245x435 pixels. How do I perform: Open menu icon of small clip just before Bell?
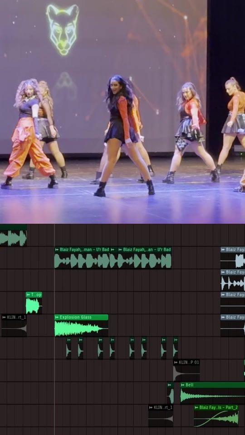click(x=169, y=385)
